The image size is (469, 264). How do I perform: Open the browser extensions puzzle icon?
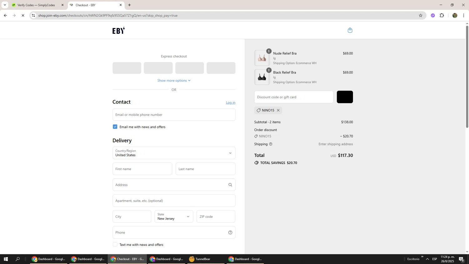[x=442, y=15]
